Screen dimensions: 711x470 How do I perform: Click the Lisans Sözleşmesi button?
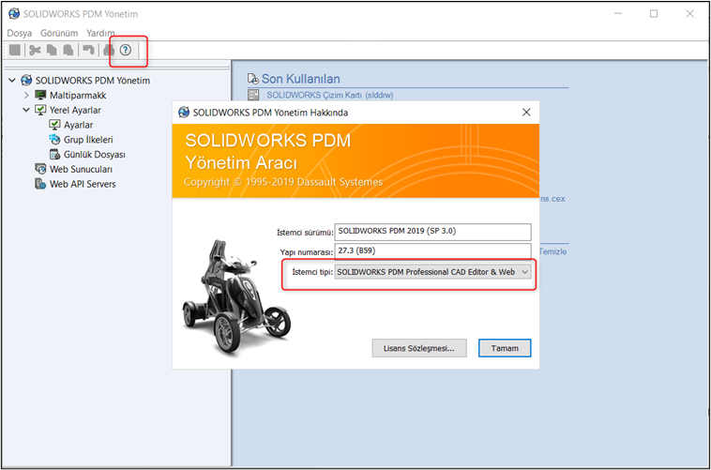tap(419, 348)
